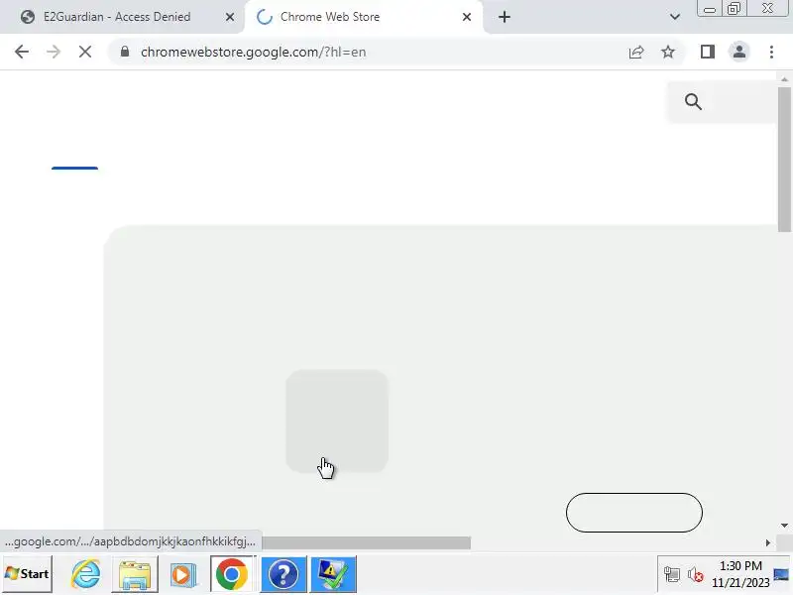Image resolution: width=793 pixels, height=595 pixels.
Task: Launch Internet Explorer from taskbar
Action: click(x=86, y=574)
